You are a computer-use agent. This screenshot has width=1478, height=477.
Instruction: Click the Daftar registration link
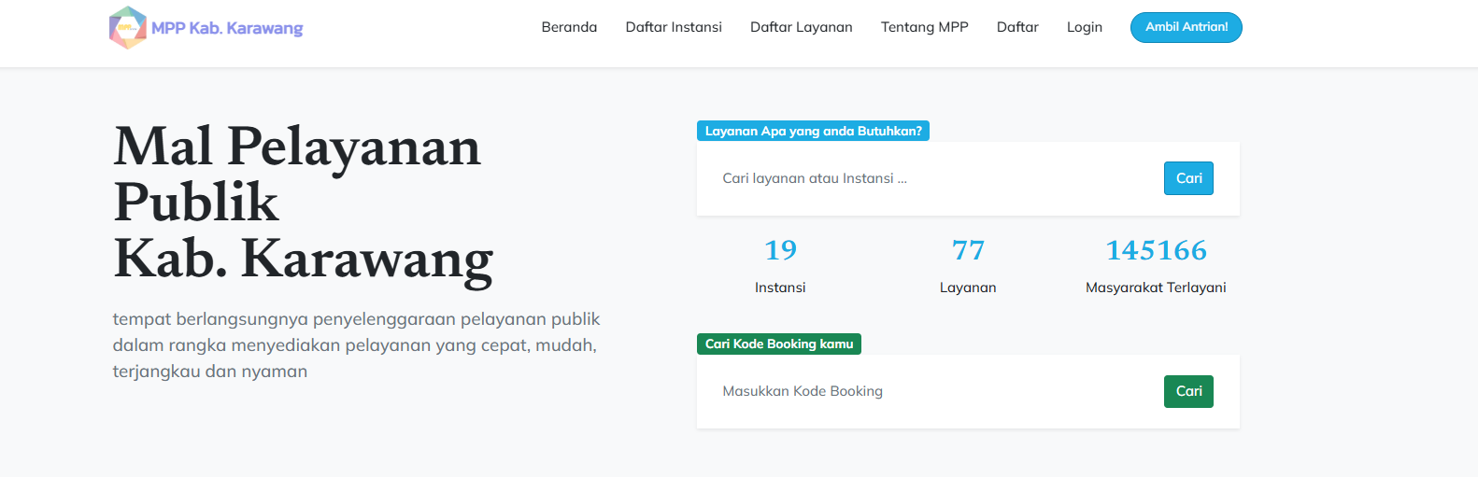[x=1017, y=27]
